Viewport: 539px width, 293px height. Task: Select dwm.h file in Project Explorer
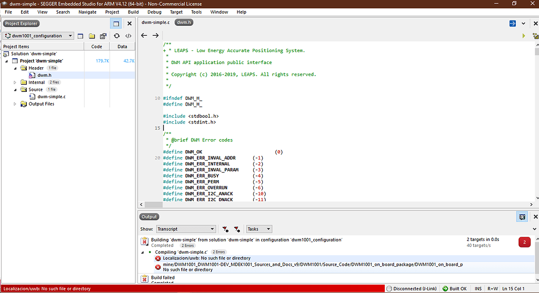coord(44,75)
